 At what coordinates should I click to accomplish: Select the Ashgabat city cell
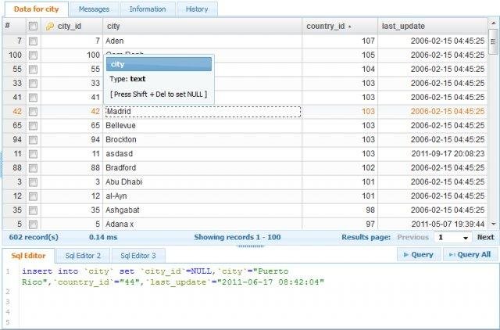click(x=202, y=210)
